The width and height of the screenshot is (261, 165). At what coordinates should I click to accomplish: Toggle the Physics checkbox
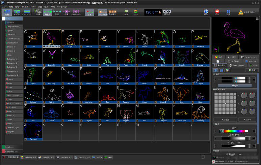(215, 157)
